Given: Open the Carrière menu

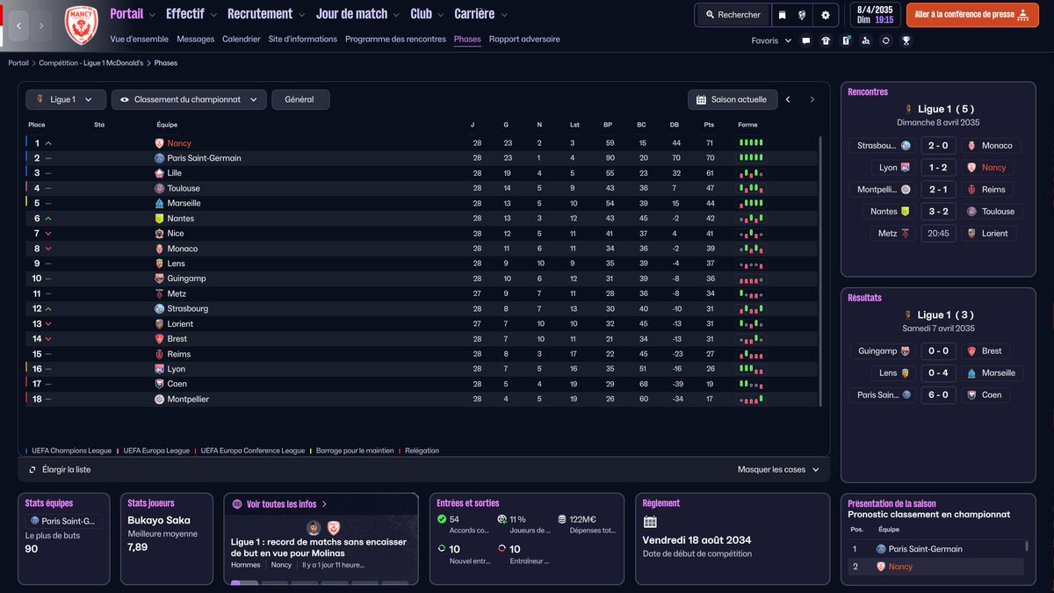Looking at the screenshot, I should pos(474,14).
